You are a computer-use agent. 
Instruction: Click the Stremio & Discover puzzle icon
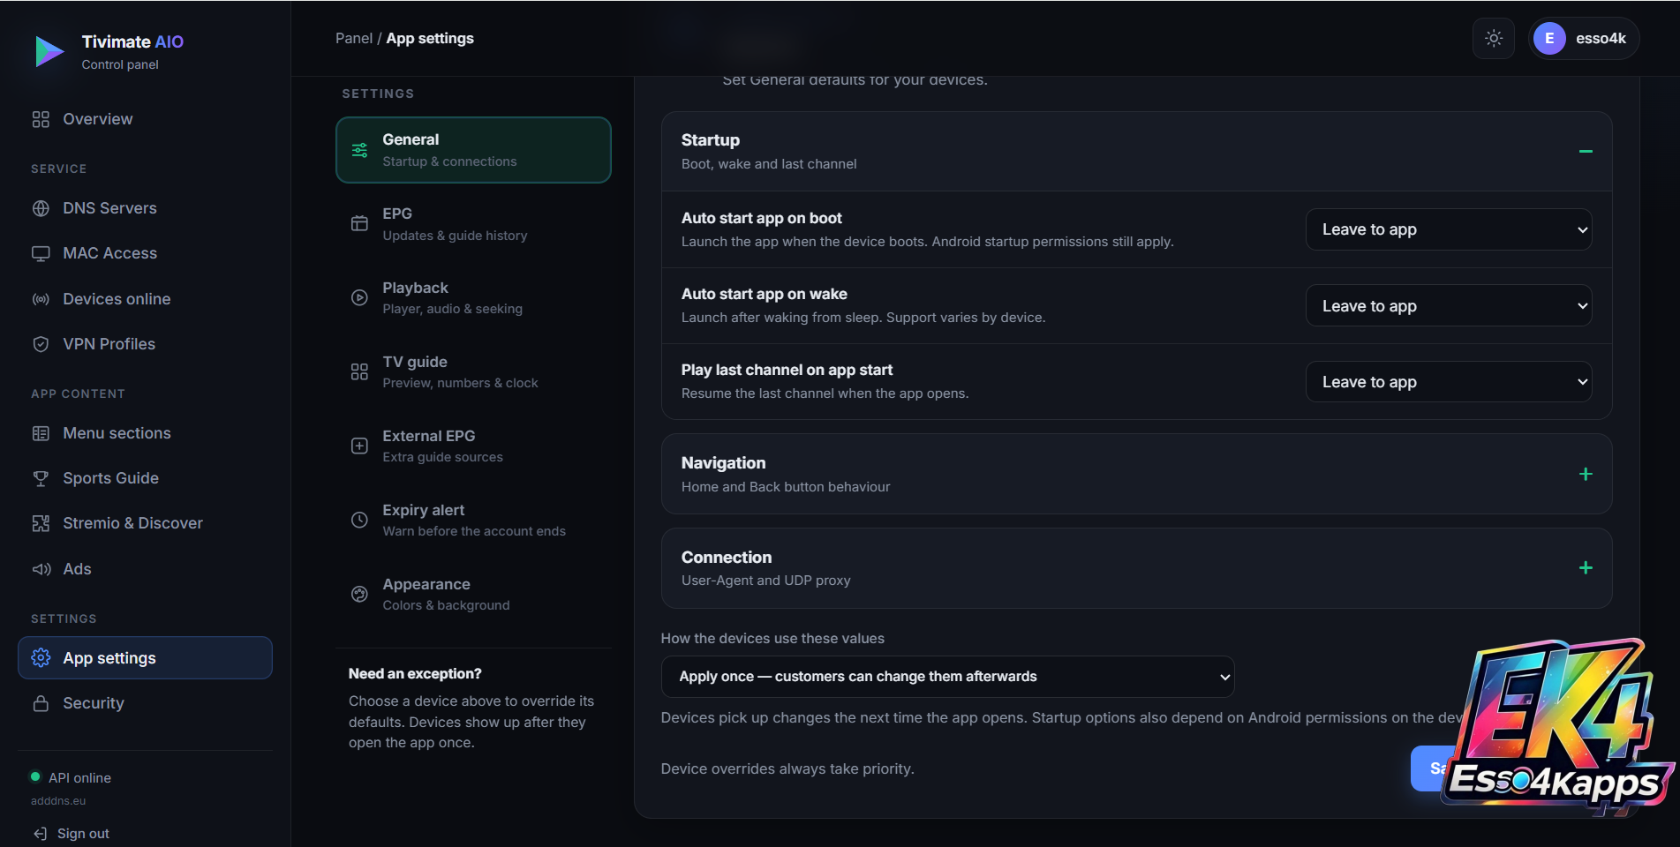click(41, 523)
